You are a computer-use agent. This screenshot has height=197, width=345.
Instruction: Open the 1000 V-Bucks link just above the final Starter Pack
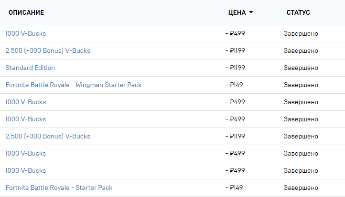click(26, 170)
